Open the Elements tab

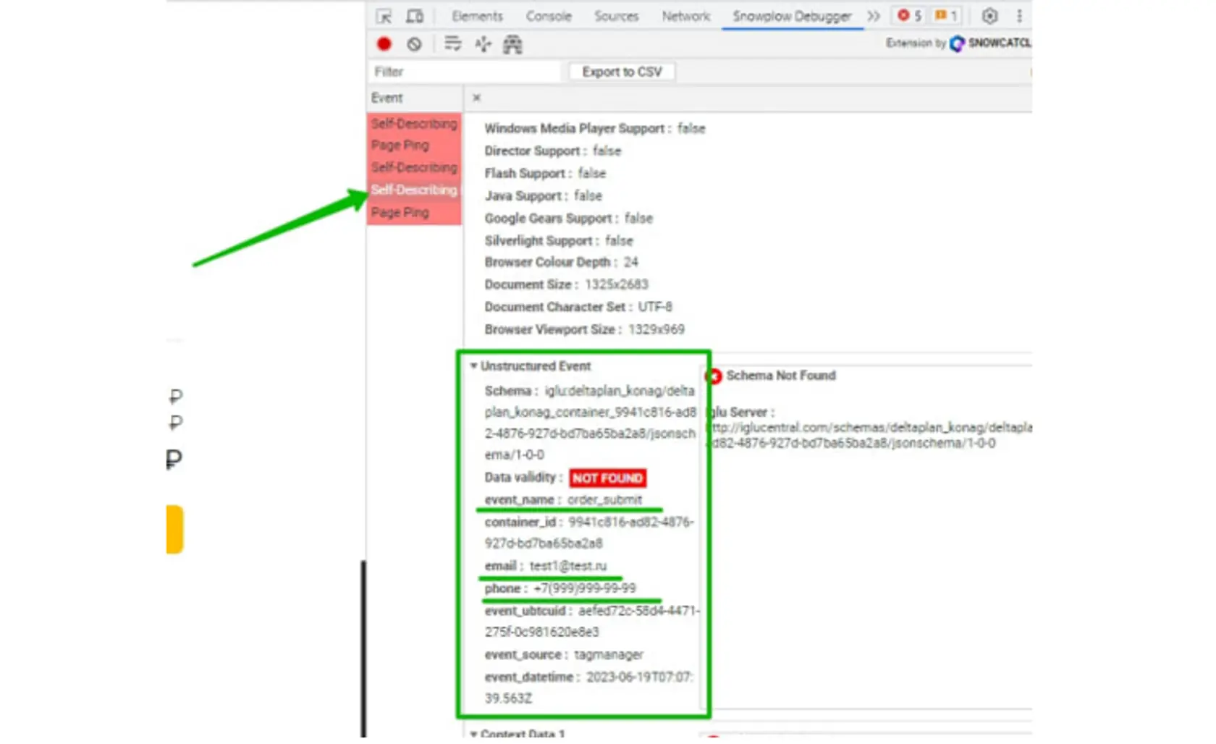[x=477, y=16]
